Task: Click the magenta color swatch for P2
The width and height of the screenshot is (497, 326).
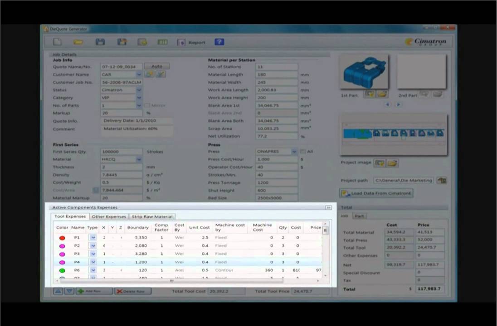Action: [x=62, y=246]
